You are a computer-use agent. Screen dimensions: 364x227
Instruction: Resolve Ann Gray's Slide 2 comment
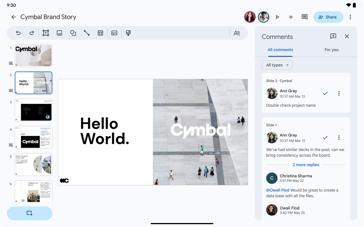click(x=325, y=93)
